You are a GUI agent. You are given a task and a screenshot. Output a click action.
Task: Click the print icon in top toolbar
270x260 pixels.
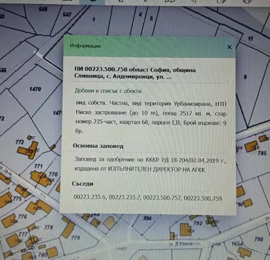tap(247, 1)
